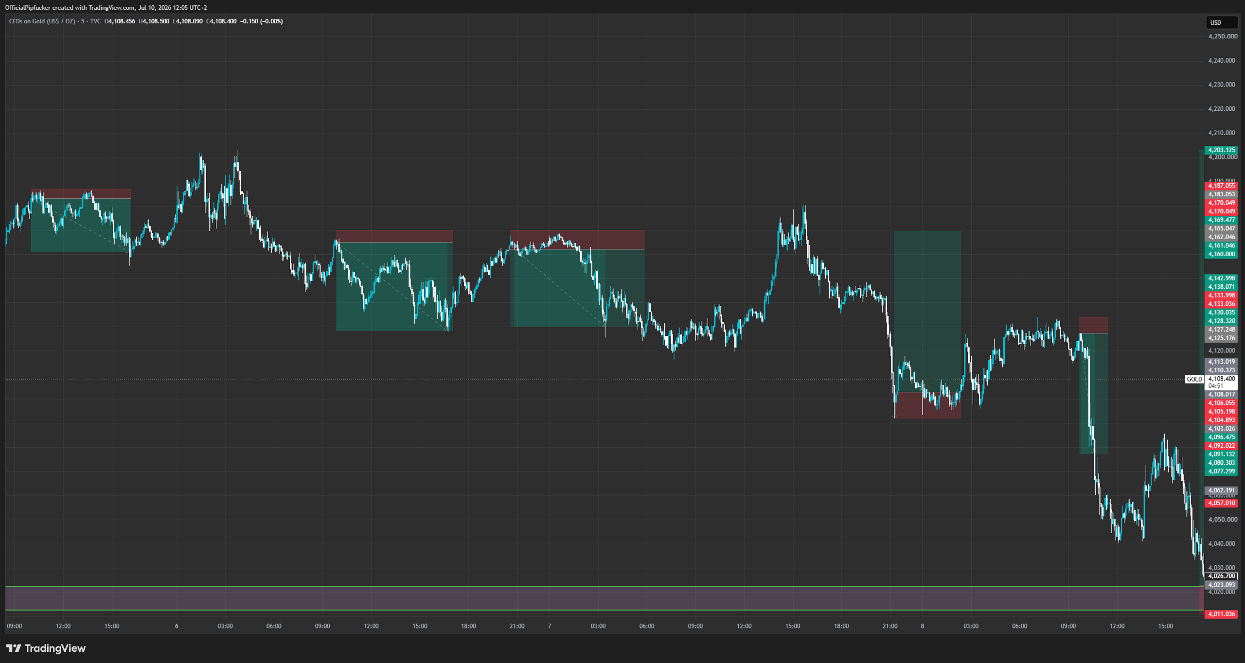Click the TradingView logo at bottom left
The width and height of the screenshot is (1245, 663).
[x=46, y=648]
